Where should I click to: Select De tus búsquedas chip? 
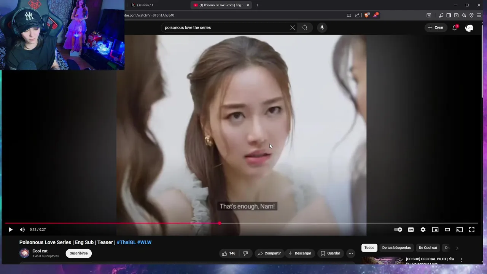(396, 248)
